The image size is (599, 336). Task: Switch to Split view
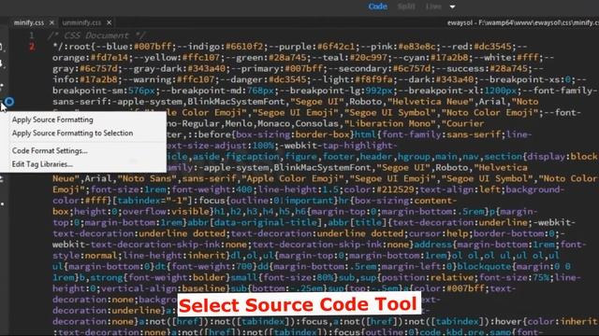tap(405, 7)
